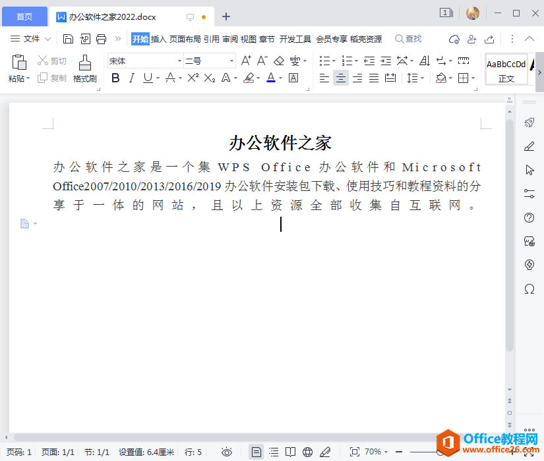Switch to the 审阅 ribbon tab
This screenshot has width=544, height=461.
(229, 38)
